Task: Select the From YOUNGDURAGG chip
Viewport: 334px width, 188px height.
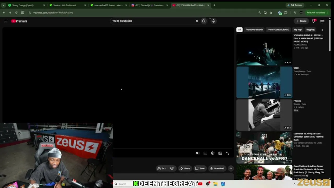Action: 278,30
